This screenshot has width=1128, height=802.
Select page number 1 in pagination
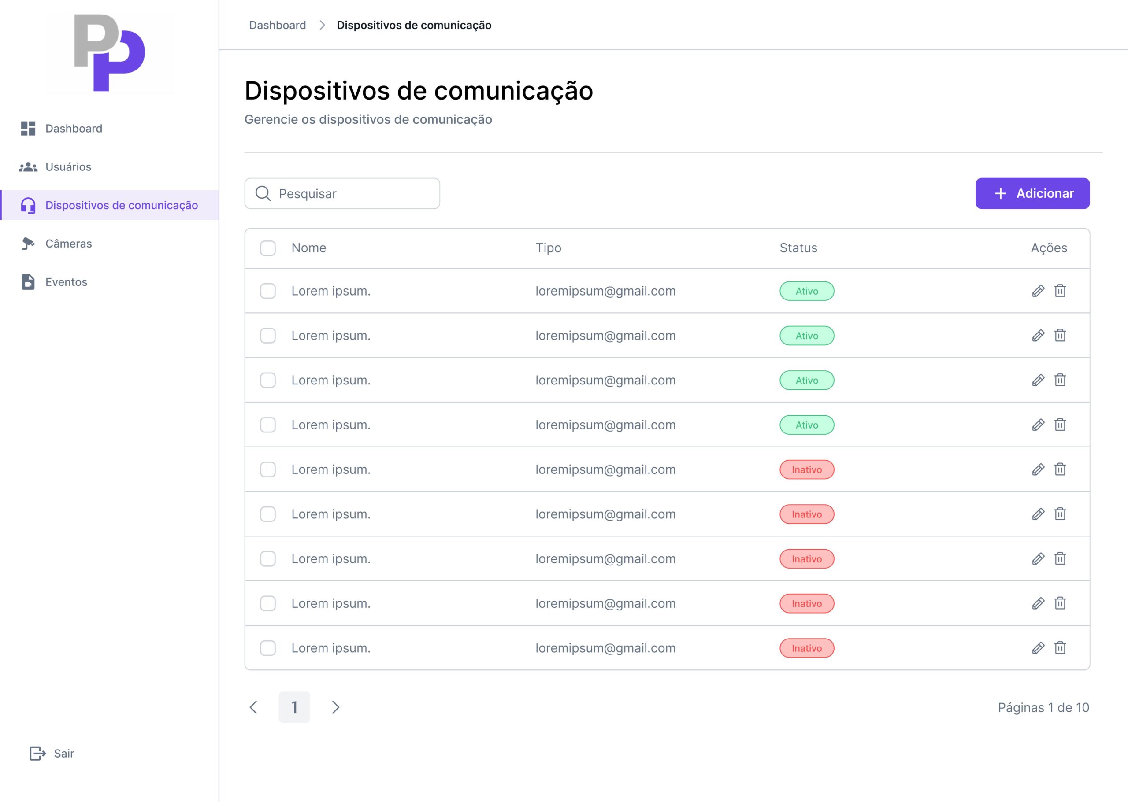294,707
